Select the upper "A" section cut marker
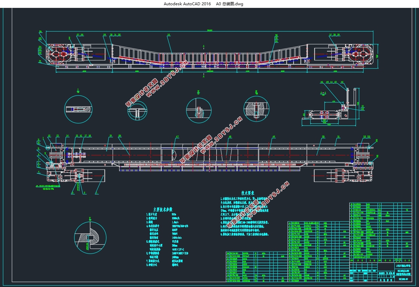 pos(204,46)
